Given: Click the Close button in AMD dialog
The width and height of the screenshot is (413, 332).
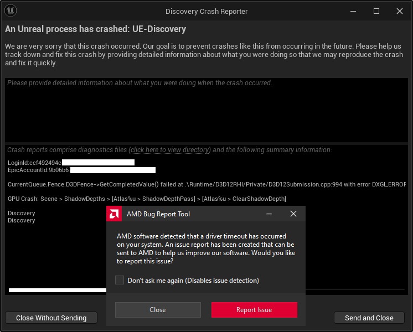Looking at the screenshot, I should 158,310.
